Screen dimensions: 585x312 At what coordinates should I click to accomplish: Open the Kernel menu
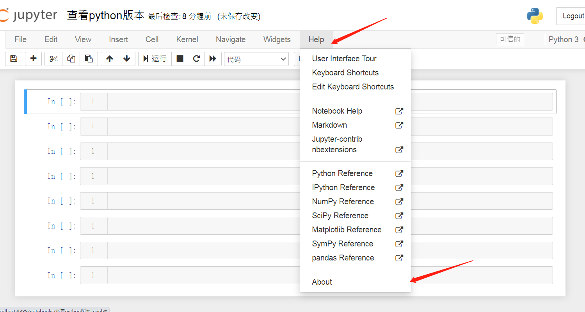(x=187, y=39)
